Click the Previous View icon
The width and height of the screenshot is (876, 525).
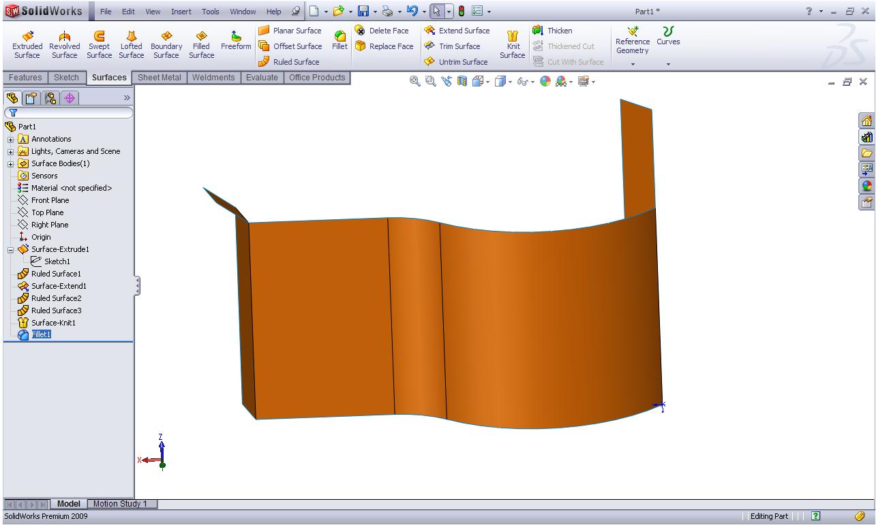pos(447,82)
